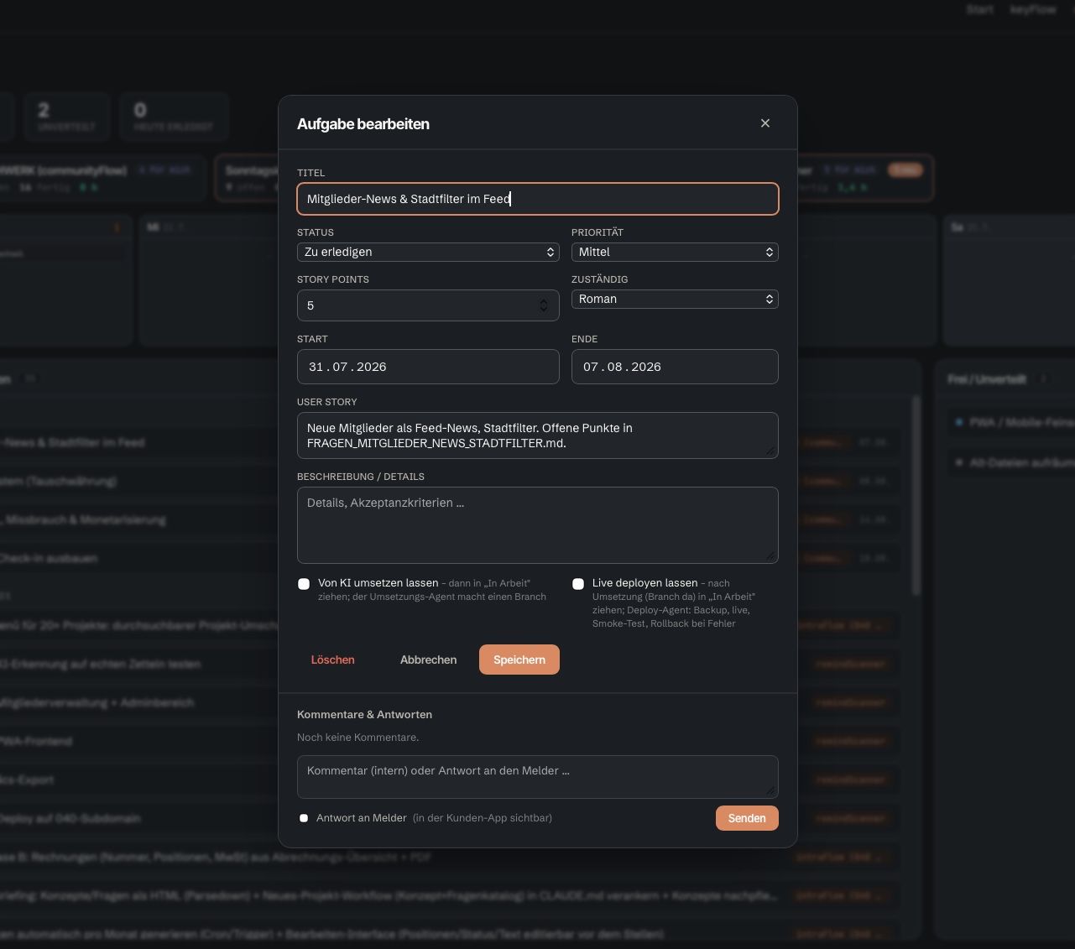Select background task 'PWA-Frontend'

point(36,741)
